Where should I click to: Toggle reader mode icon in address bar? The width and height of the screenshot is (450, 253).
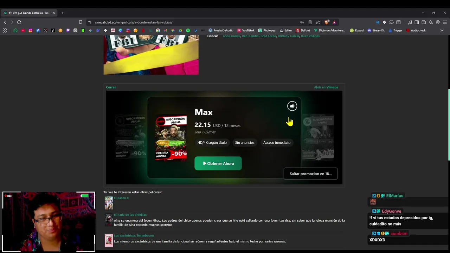point(310,22)
